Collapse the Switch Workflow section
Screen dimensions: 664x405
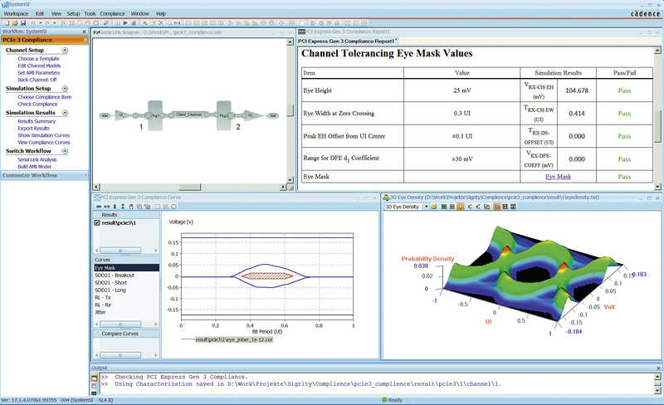pos(65,151)
